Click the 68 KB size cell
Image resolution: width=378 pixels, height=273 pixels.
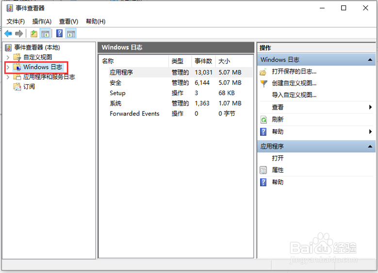click(x=227, y=93)
